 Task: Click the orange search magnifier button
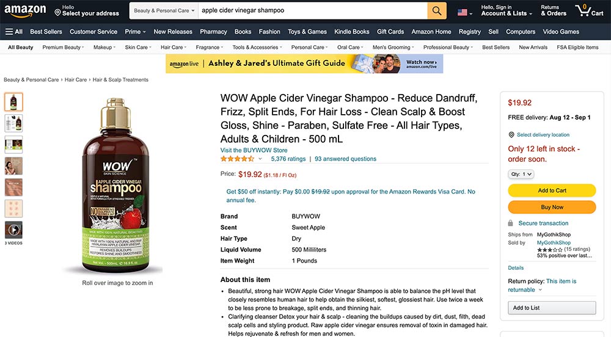(x=437, y=11)
